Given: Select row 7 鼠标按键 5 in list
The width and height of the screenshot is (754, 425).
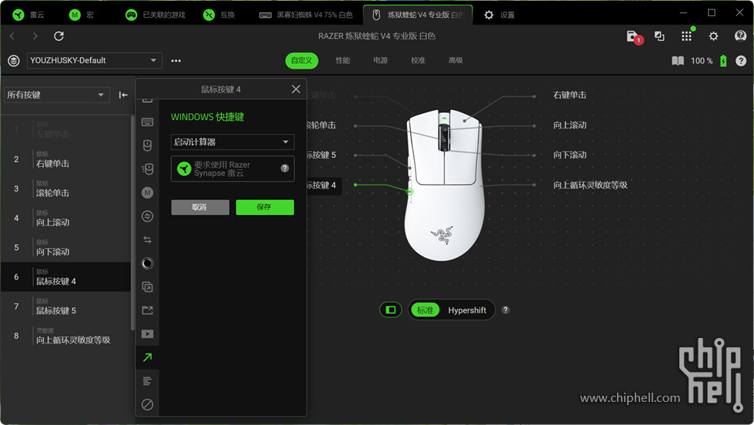Looking at the screenshot, I should click(65, 306).
